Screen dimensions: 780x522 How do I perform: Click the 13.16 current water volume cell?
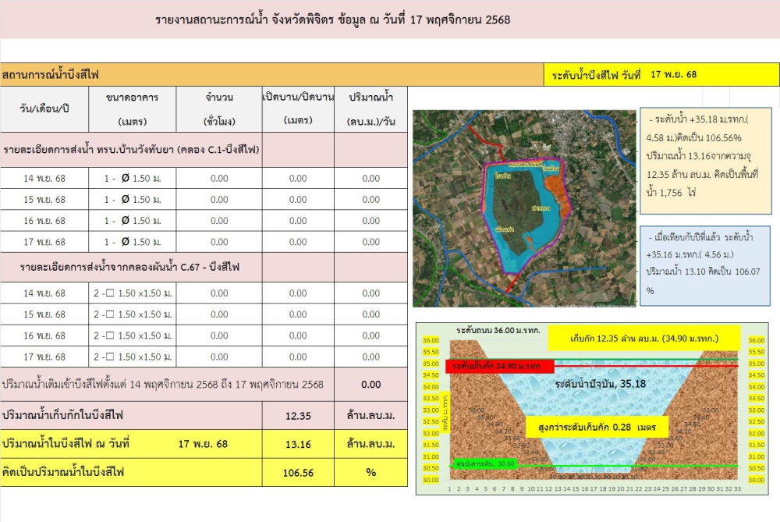(x=298, y=444)
